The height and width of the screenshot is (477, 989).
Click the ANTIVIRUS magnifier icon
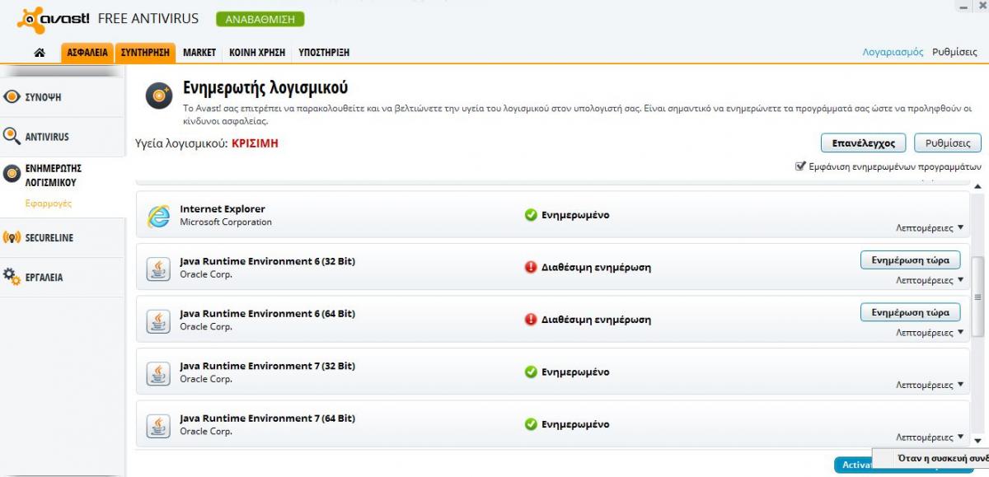coord(12,136)
